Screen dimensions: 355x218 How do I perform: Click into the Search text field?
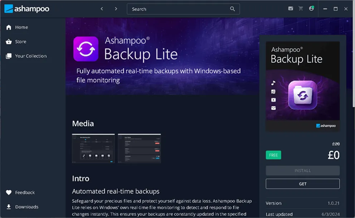[x=179, y=9]
